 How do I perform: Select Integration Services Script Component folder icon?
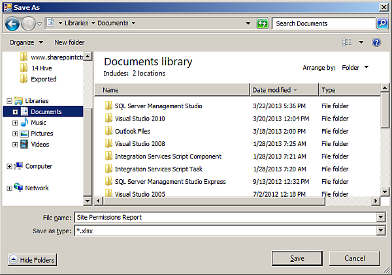[108, 156]
